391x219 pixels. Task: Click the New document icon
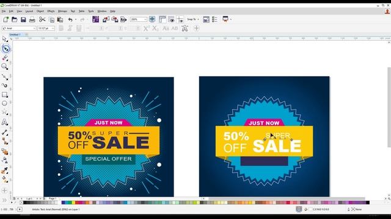pyautogui.click(x=5, y=19)
